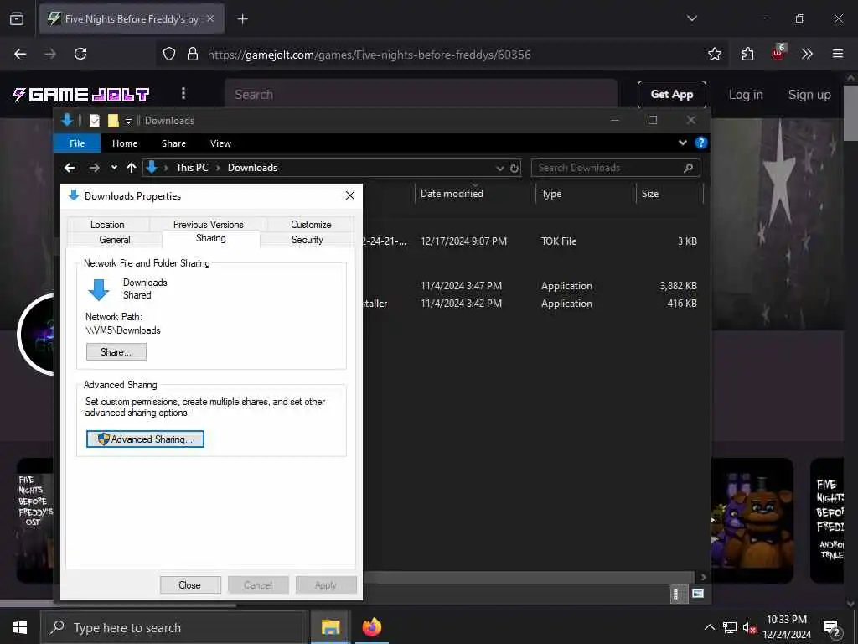The image size is (858, 644).
Task: Click New folder quick access icon
Action: click(113, 121)
